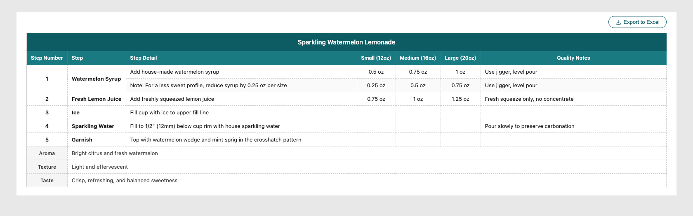The image size is (693, 216).
Task: Click the Large (20oz) column header
Action: pos(460,58)
